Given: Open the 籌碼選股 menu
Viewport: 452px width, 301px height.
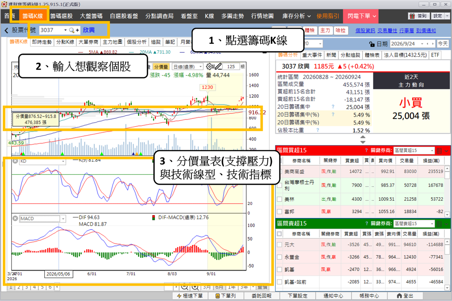Looking at the screenshot, I should [61, 16].
